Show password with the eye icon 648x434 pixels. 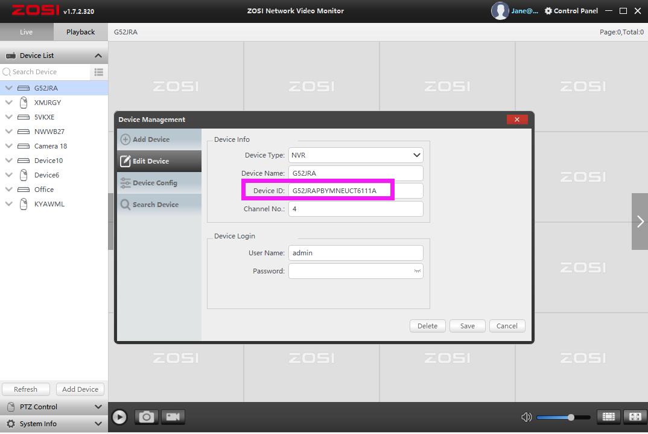pyautogui.click(x=418, y=271)
